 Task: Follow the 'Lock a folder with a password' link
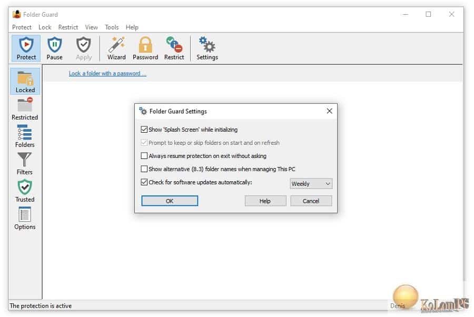click(107, 73)
